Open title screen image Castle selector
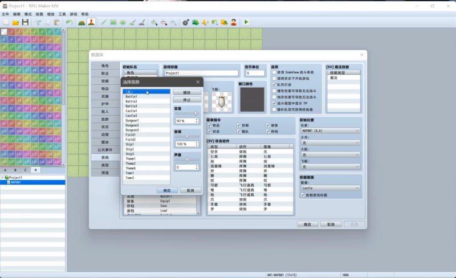The width and height of the screenshot is (456, 278). click(x=331, y=188)
